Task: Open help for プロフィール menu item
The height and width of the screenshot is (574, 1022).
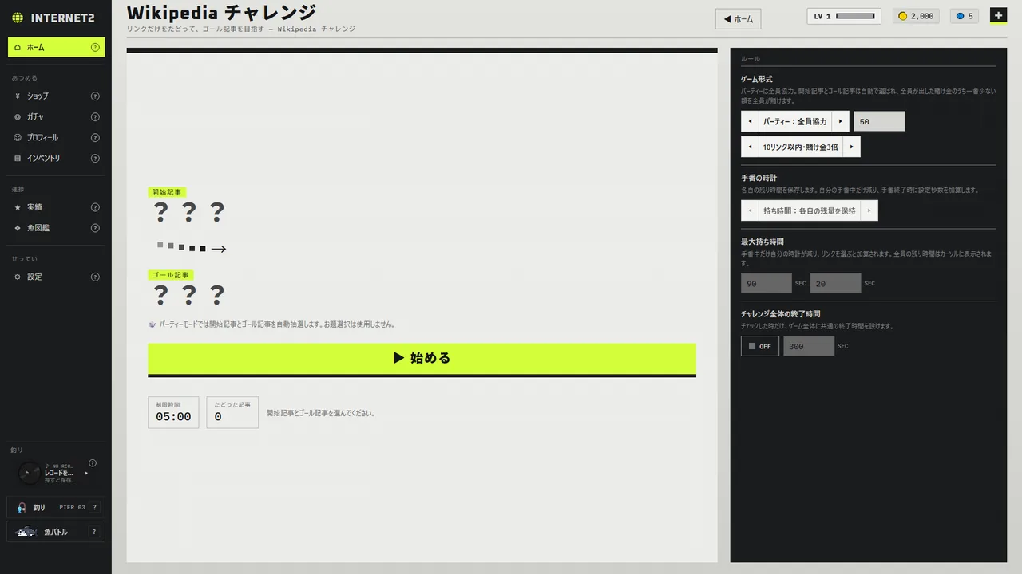Action: coord(95,137)
